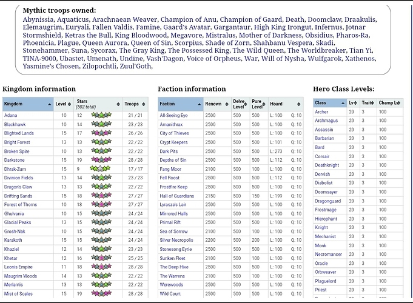Click the star rating icon for Mist of Scales

101,293
